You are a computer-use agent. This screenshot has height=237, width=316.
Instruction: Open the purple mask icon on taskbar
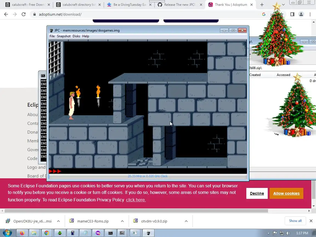pos(98,233)
